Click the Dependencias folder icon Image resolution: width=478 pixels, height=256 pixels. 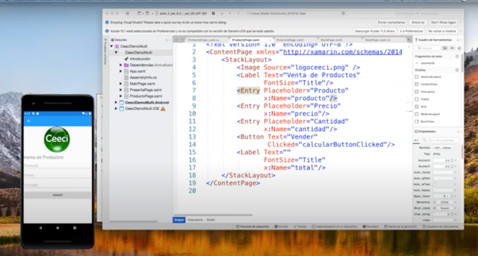pyautogui.click(x=126, y=65)
